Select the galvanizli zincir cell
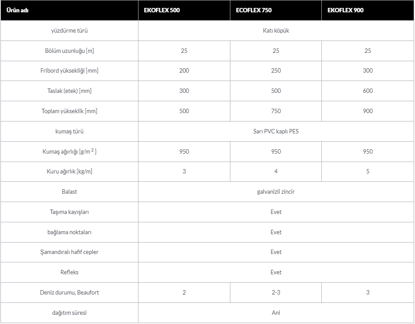 click(x=276, y=192)
